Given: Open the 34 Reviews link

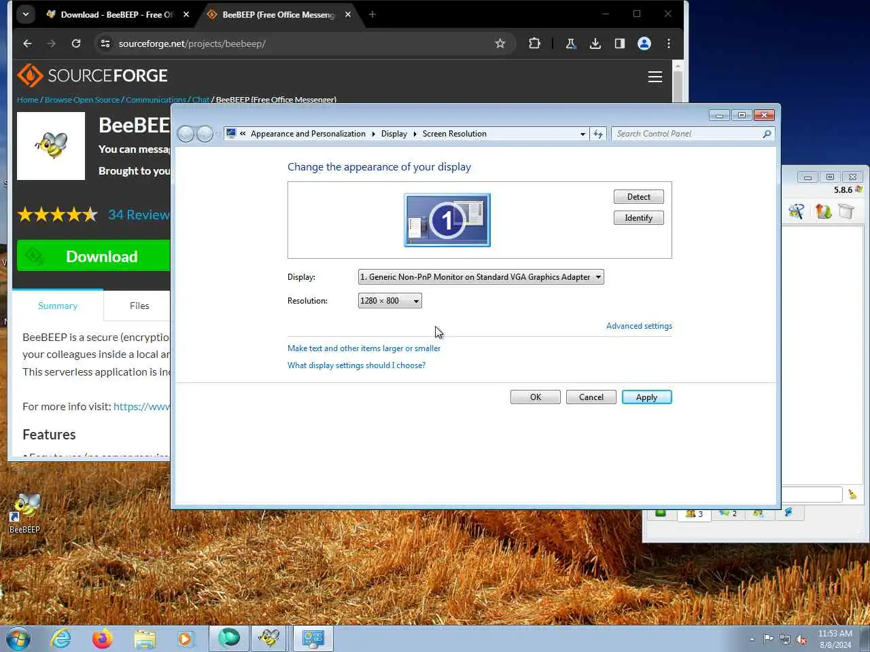Looking at the screenshot, I should tap(139, 215).
